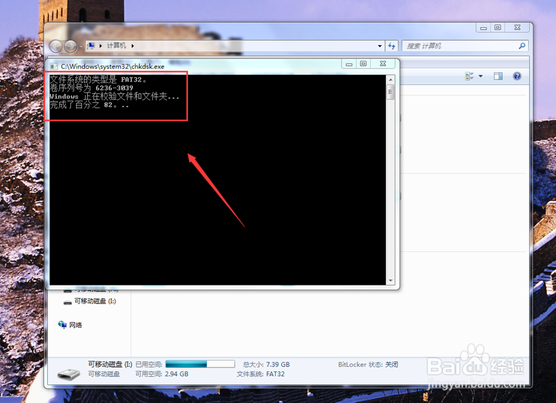Click 总大小: 7.39 GB text
556x403 pixels.
click(266, 364)
